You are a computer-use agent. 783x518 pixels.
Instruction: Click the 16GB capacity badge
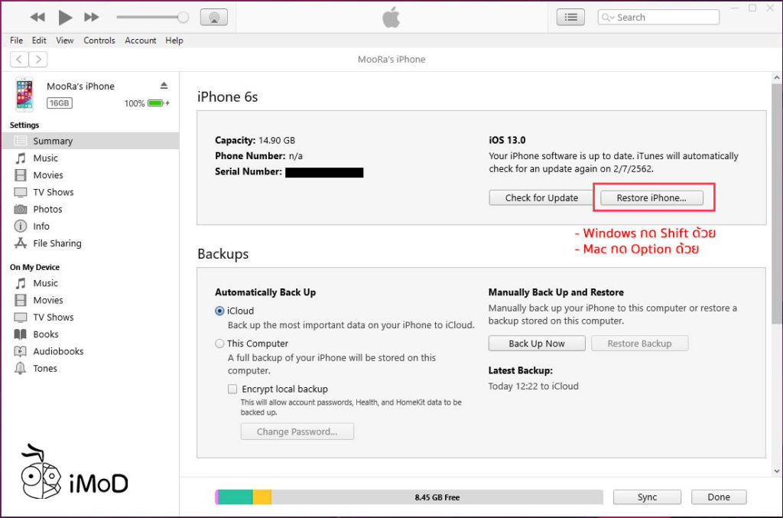[60, 103]
